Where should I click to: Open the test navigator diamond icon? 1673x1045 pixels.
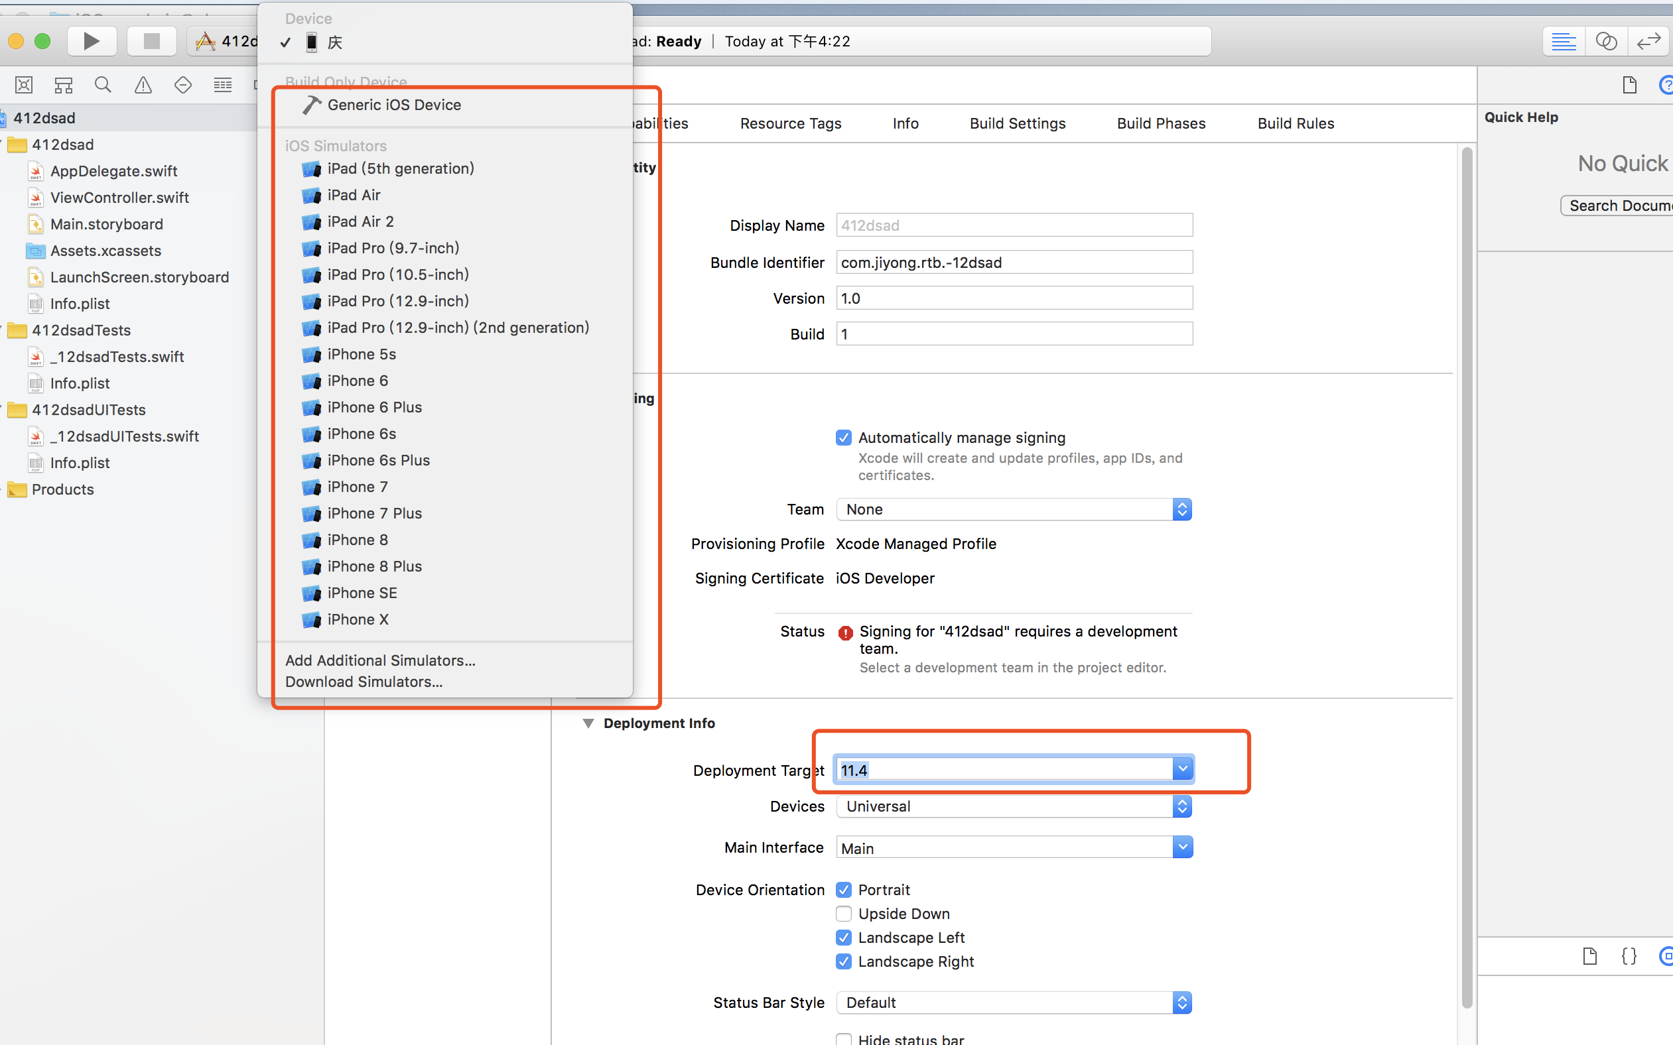point(182,85)
